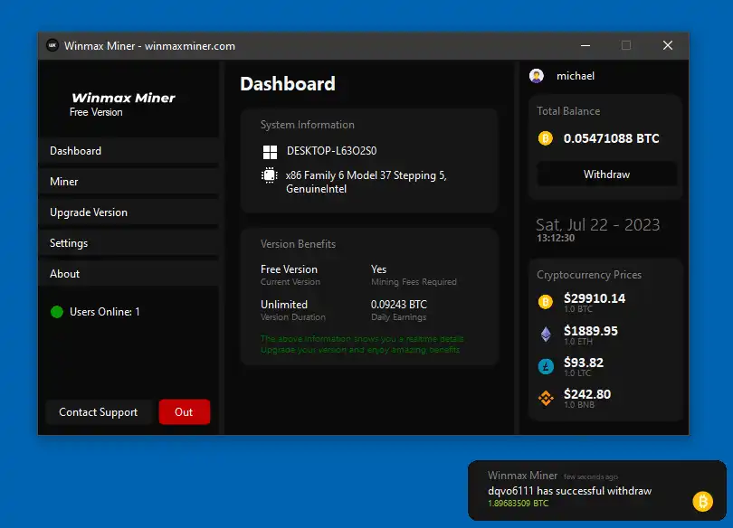Click the System Information heading

(307, 125)
